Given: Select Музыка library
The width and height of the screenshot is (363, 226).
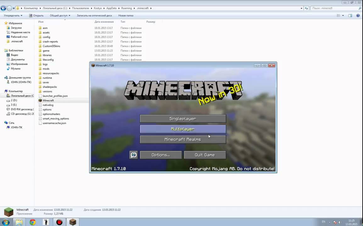Looking at the screenshot, I should tap(15, 69).
